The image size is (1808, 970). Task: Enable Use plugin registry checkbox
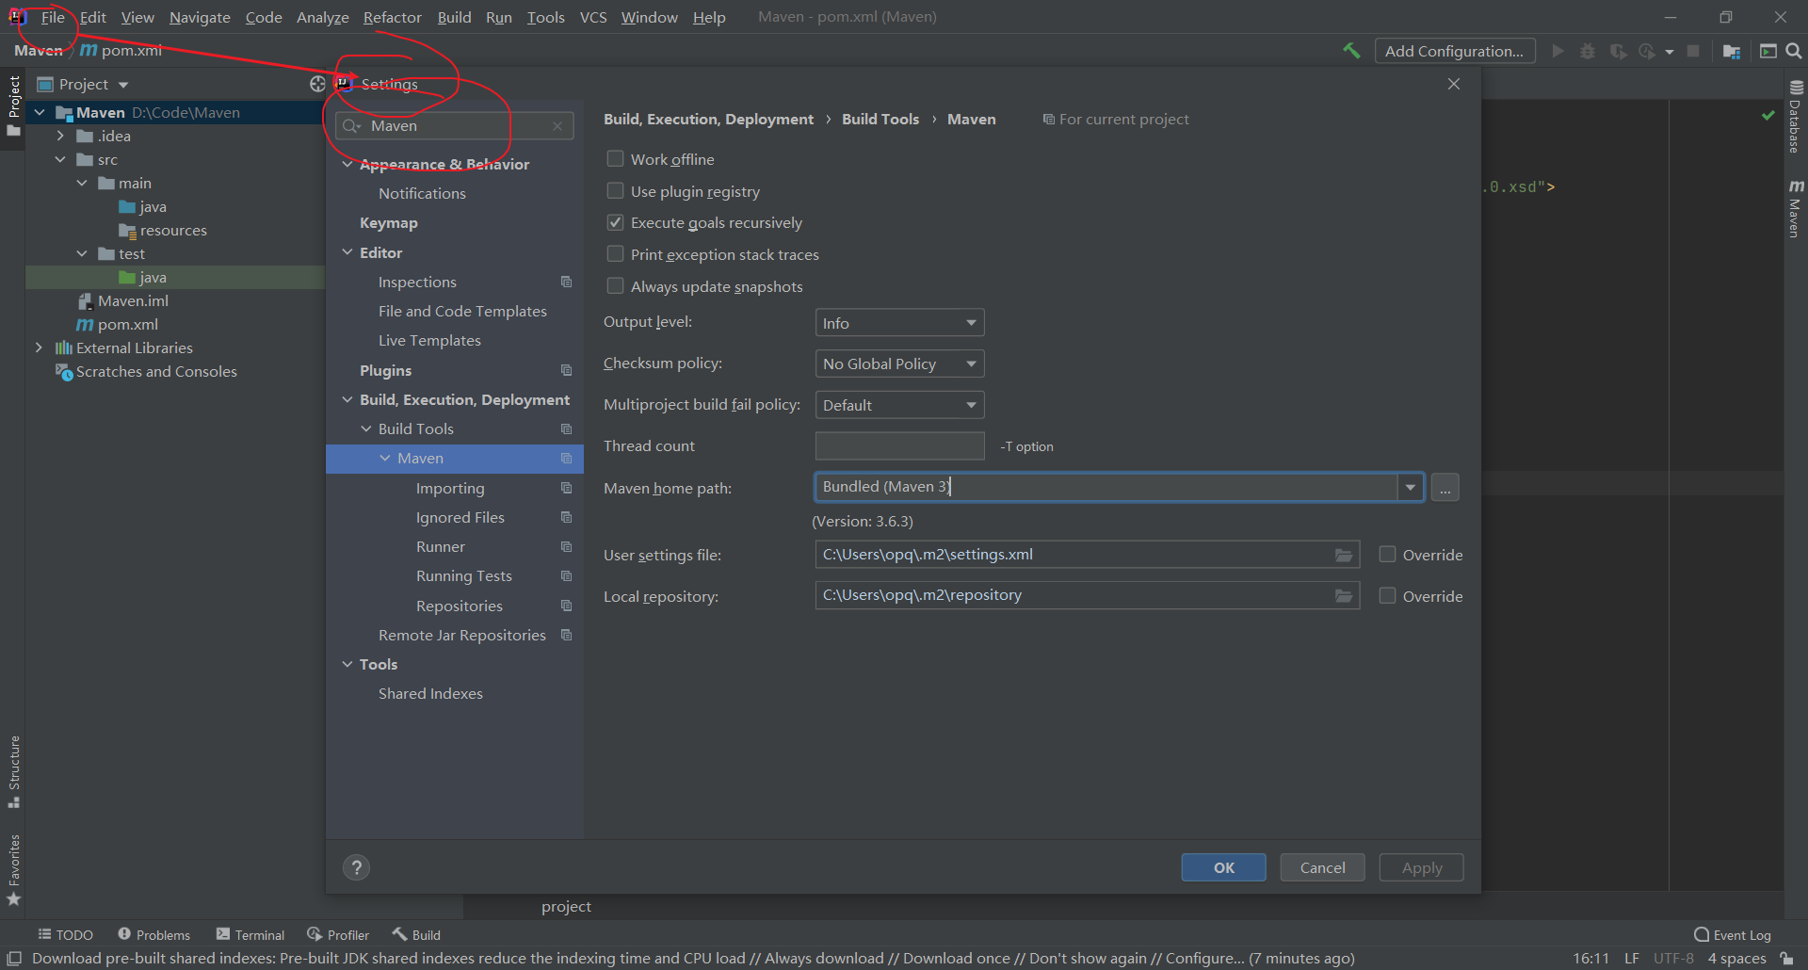615,190
